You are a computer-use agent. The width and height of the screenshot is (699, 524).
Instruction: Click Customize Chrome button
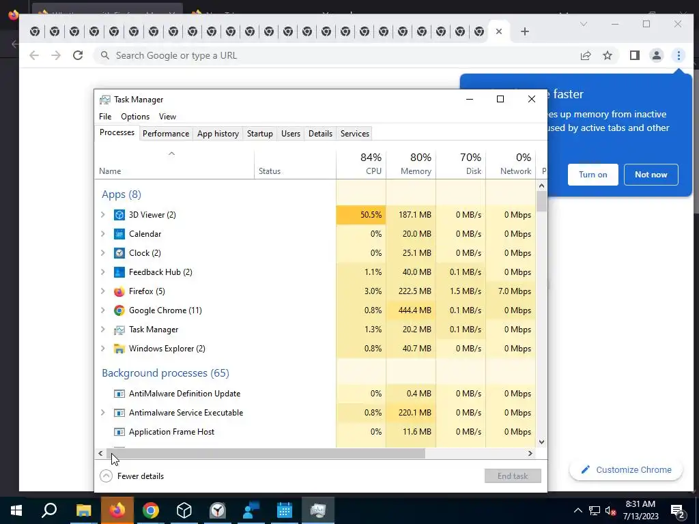tap(626, 470)
